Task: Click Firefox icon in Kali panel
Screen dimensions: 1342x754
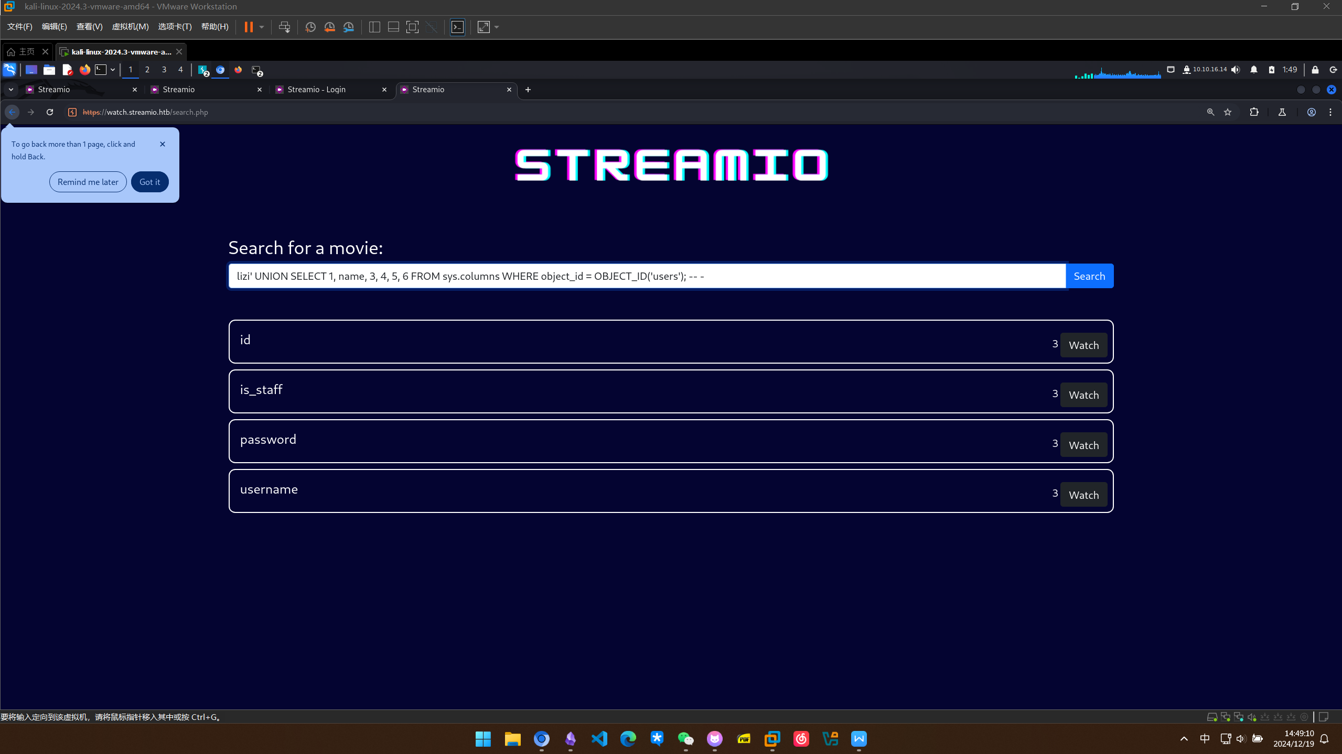Action: click(84, 70)
